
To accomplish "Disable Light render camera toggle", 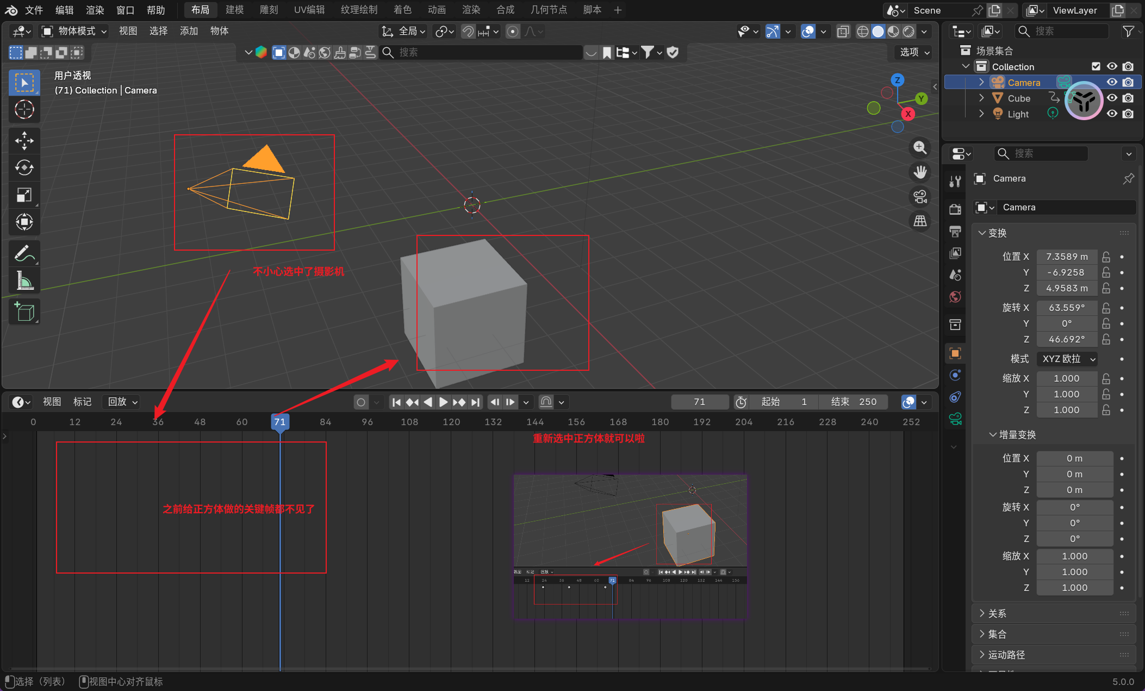I will 1128,114.
